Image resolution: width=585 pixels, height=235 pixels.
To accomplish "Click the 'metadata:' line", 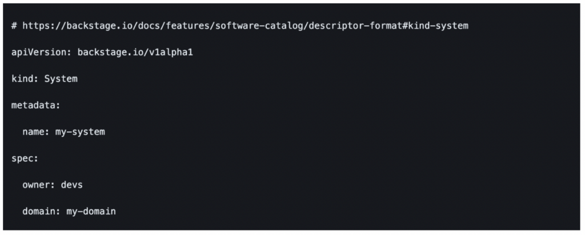I will tap(35, 105).
